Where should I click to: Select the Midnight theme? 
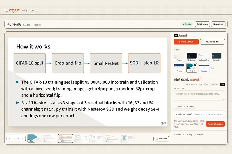tap(192, 57)
